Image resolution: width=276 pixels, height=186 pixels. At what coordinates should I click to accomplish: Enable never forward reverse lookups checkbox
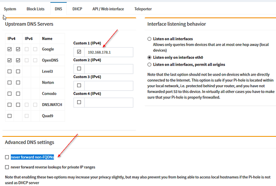[7, 167]
